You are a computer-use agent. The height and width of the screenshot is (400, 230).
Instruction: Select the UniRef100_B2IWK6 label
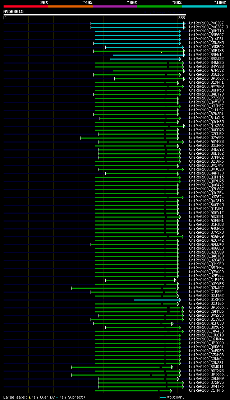coord(207,162)
